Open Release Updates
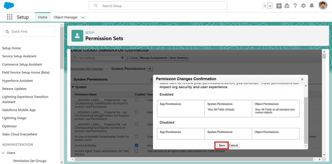Image resolution: width=332 pixels, height=164 pixels. click(14, 89)
